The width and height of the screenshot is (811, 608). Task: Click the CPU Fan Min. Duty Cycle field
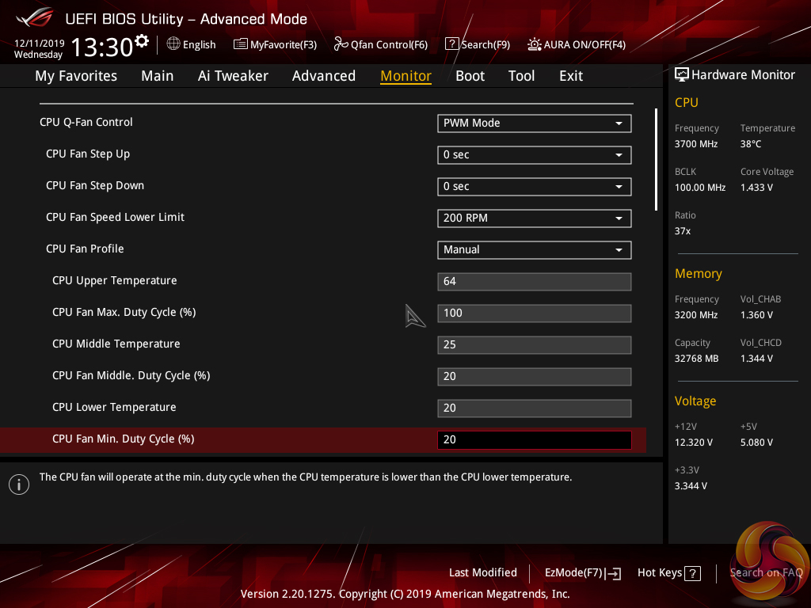tap(535, 439)
